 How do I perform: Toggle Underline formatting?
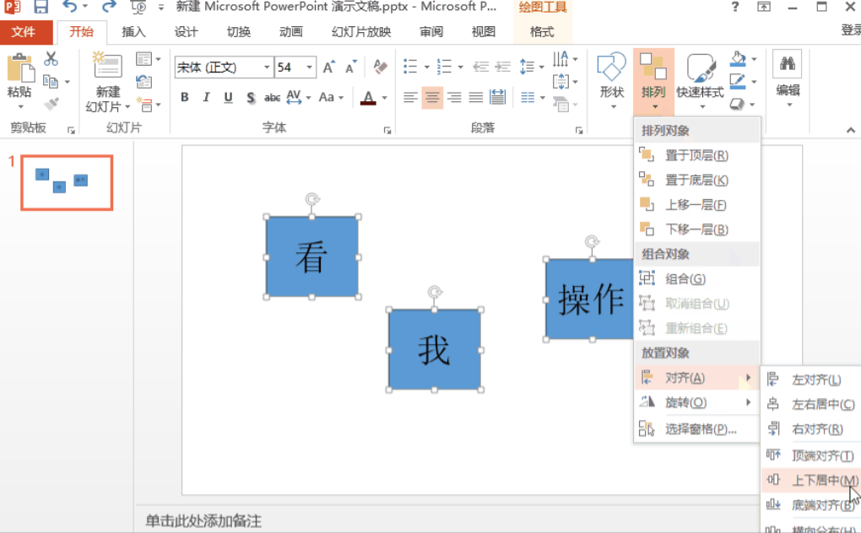pyautogui.click(x=229, y=98)
